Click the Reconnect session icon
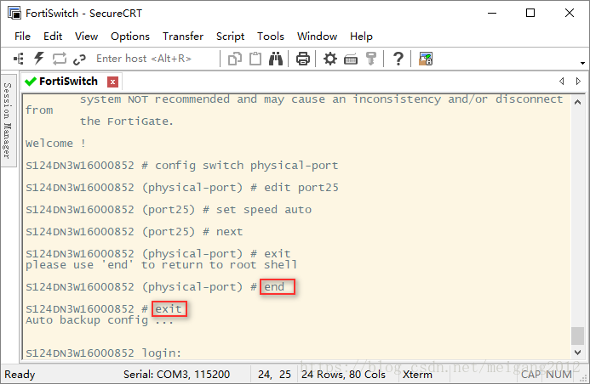 click(x=60, y=59)
